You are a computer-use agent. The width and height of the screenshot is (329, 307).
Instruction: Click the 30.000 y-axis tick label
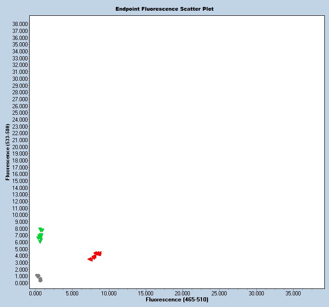20,78
